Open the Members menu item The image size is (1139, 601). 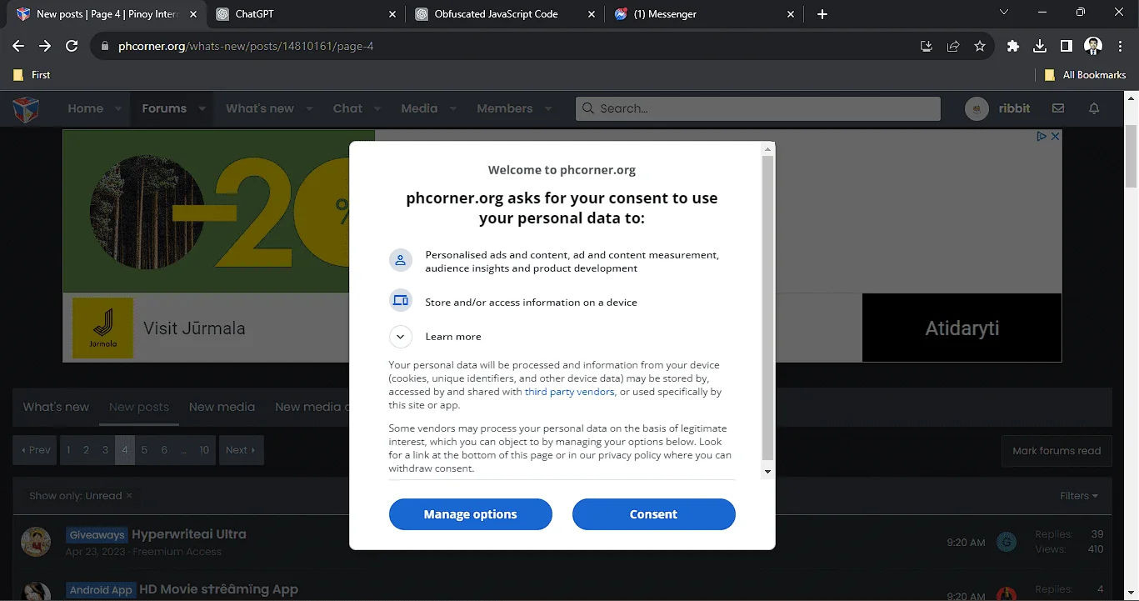tap(505, 108)
